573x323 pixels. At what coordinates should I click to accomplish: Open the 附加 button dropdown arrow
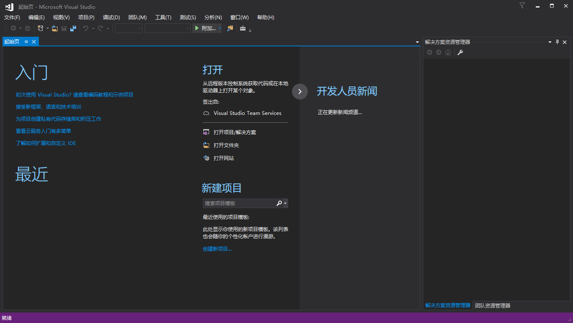(220, 28)
